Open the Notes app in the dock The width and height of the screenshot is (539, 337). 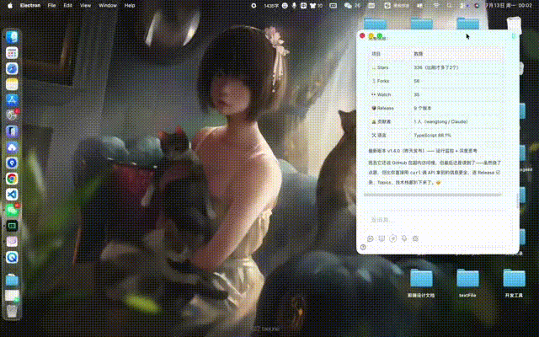click(12, 84)
